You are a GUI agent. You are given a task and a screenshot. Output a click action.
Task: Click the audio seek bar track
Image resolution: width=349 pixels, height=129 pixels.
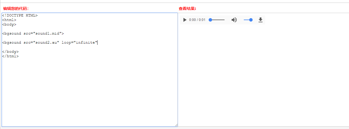[x=219, y=20]
